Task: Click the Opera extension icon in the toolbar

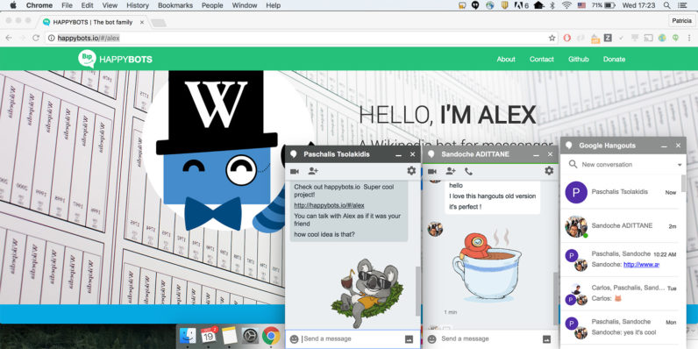Action: click(566, 38)
